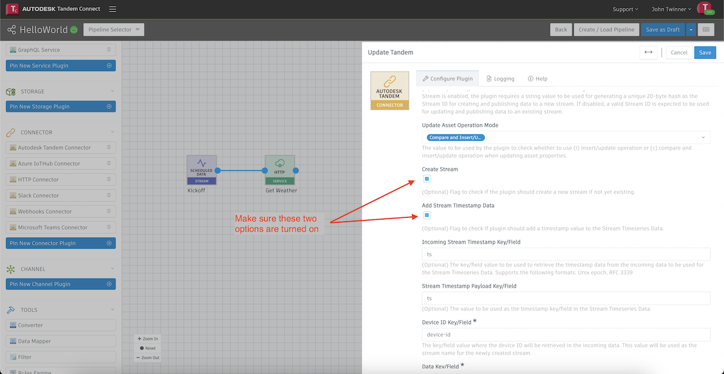Click the Save as Draft button

[662, 30]
